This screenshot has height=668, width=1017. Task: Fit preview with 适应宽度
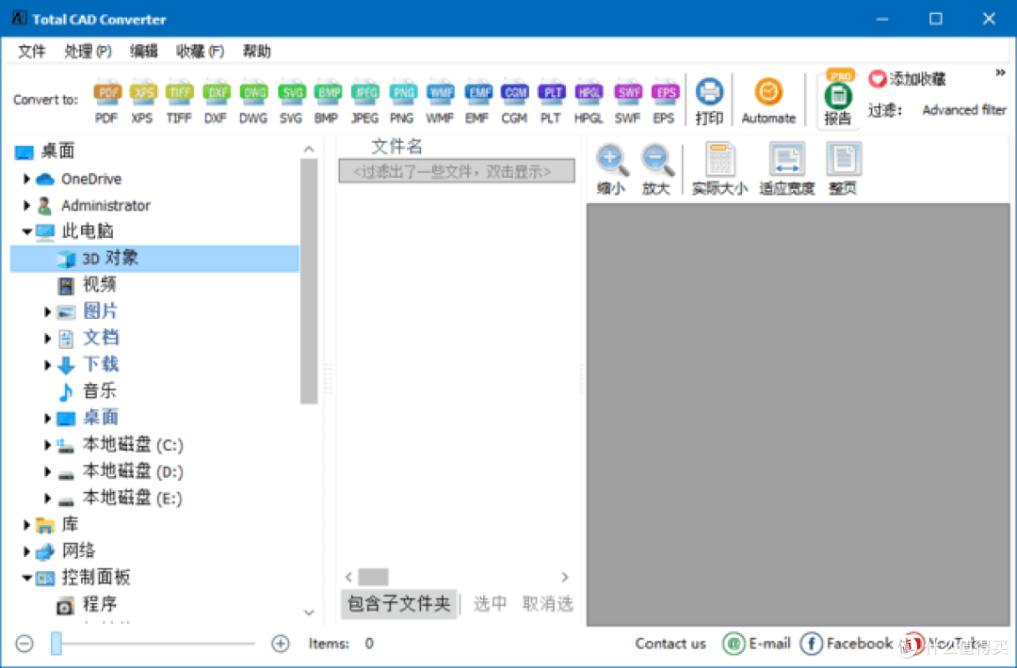(786, 168)
